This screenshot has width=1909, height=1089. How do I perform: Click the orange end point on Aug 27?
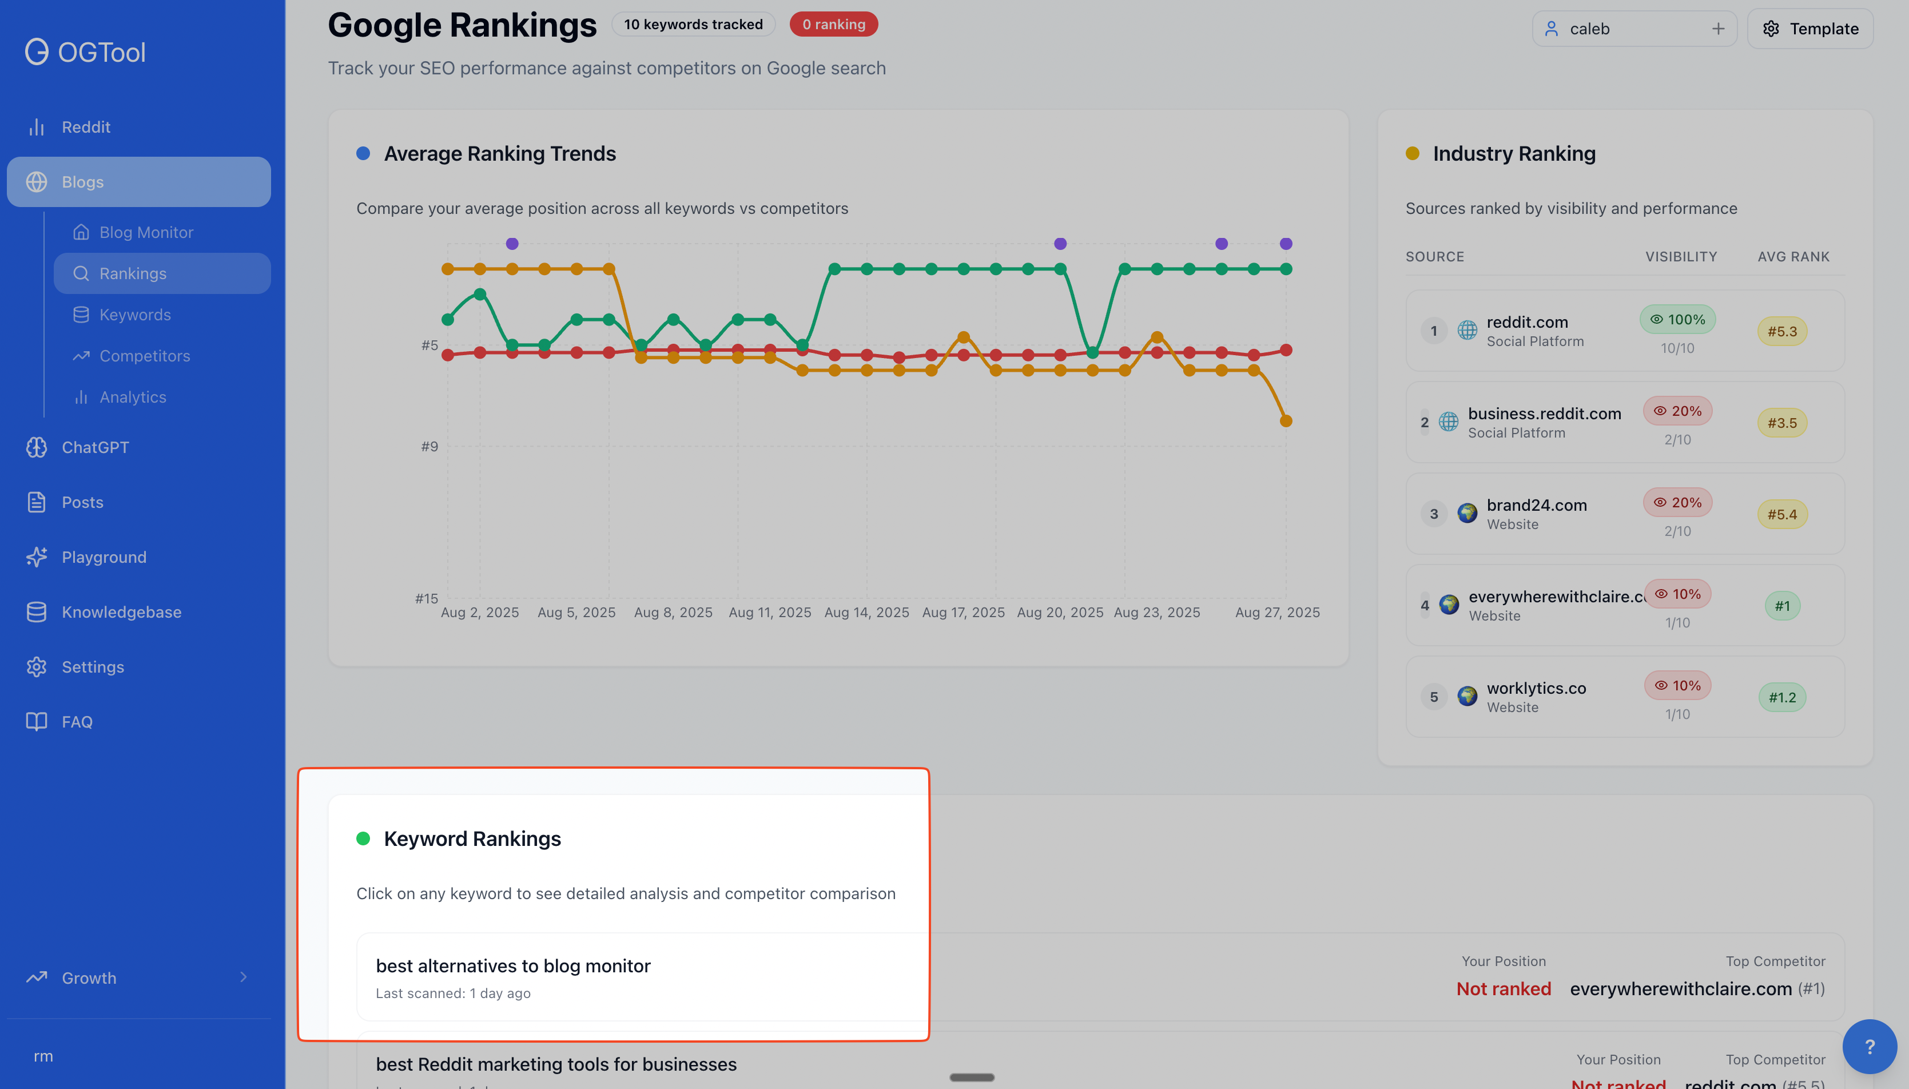pyautogui.click(x=1286, y=421)
